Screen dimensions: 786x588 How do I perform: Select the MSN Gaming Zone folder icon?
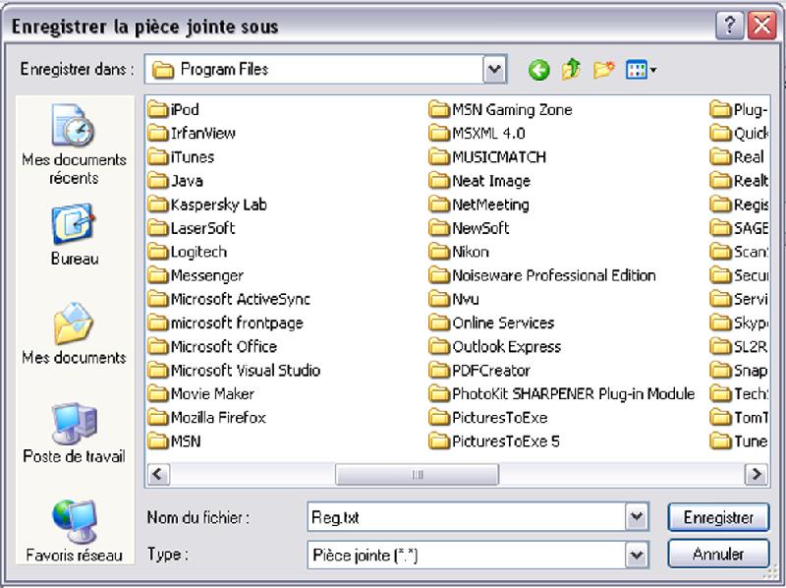click(438, 109)
